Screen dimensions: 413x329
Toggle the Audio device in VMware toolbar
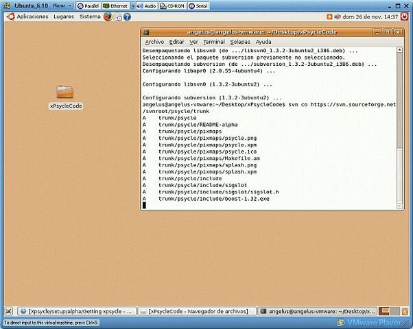coord(146,5)
